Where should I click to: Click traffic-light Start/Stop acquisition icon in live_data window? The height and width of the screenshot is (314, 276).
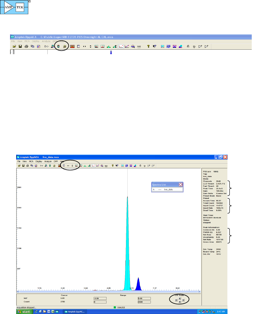click(50, 166)
